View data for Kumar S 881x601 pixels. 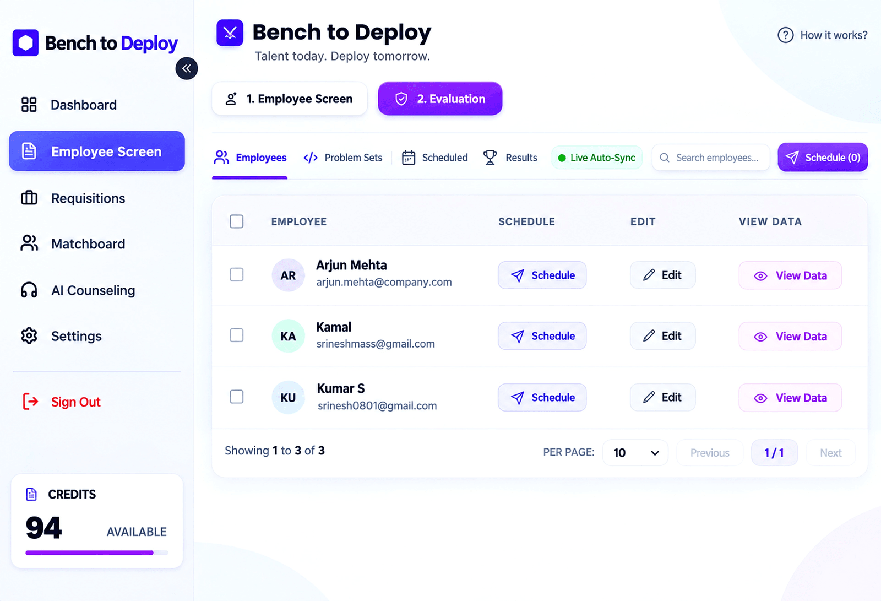coord(790,398)
